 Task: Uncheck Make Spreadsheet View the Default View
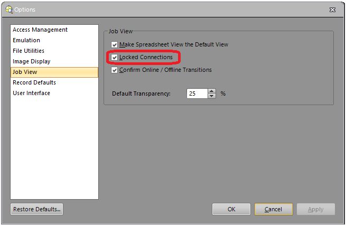(115, 45)
